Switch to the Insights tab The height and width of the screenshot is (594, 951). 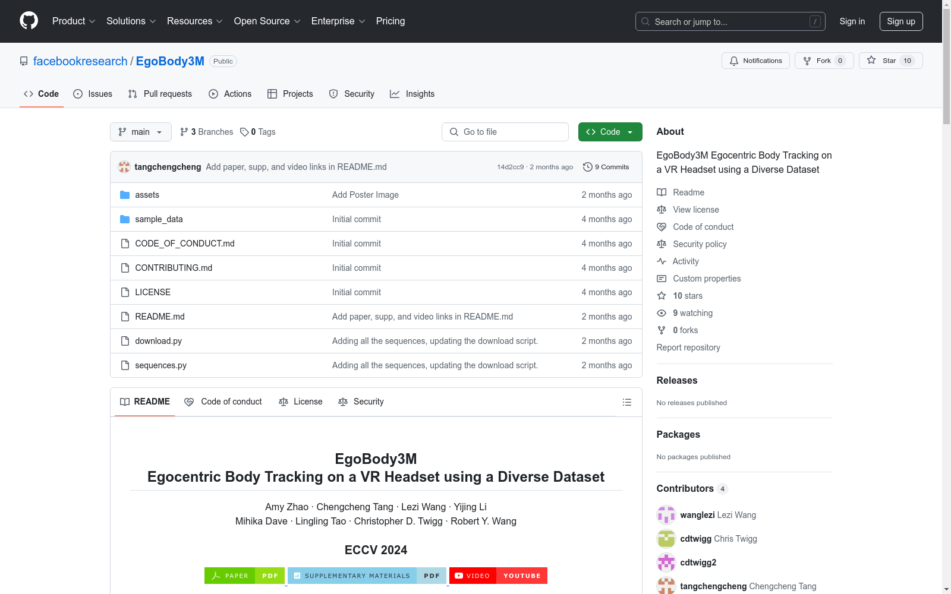(412, 94)
